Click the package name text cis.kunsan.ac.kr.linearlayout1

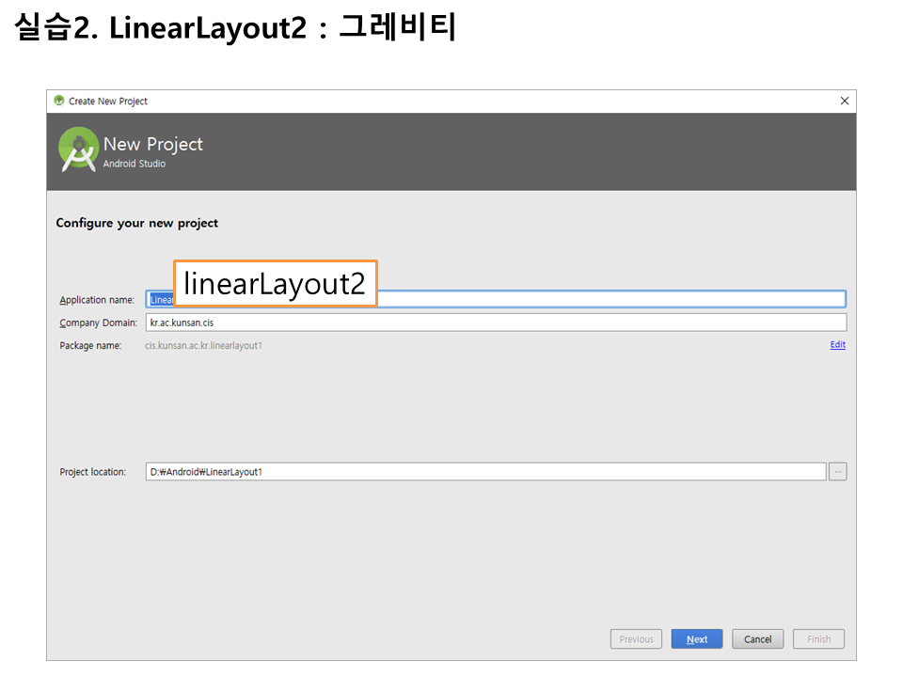(203, 345)
